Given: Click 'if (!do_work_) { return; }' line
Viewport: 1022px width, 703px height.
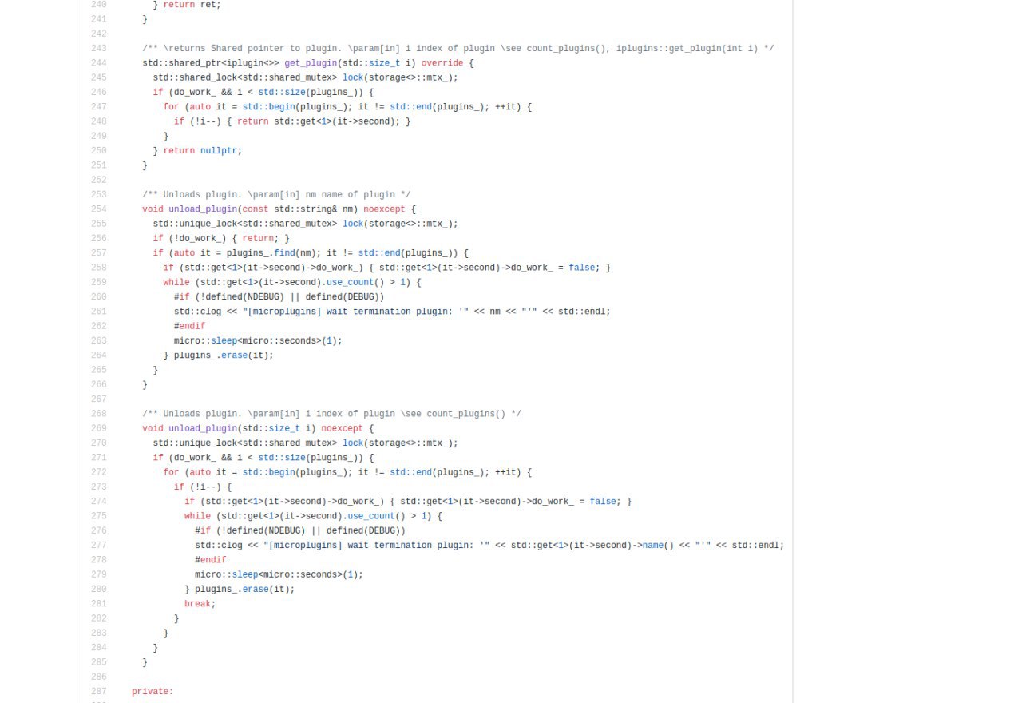Looking at the screenshot, I should [221, 239].
